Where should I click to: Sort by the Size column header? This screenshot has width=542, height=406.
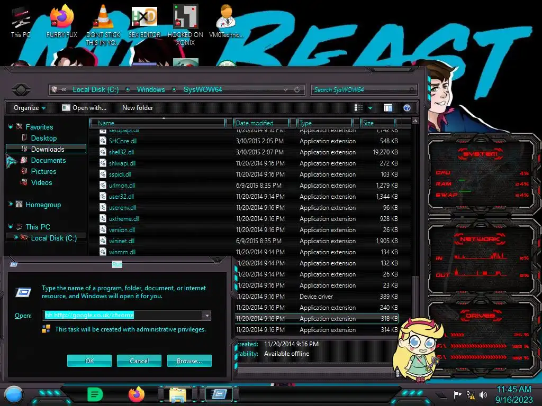click(x=377, y=123)
